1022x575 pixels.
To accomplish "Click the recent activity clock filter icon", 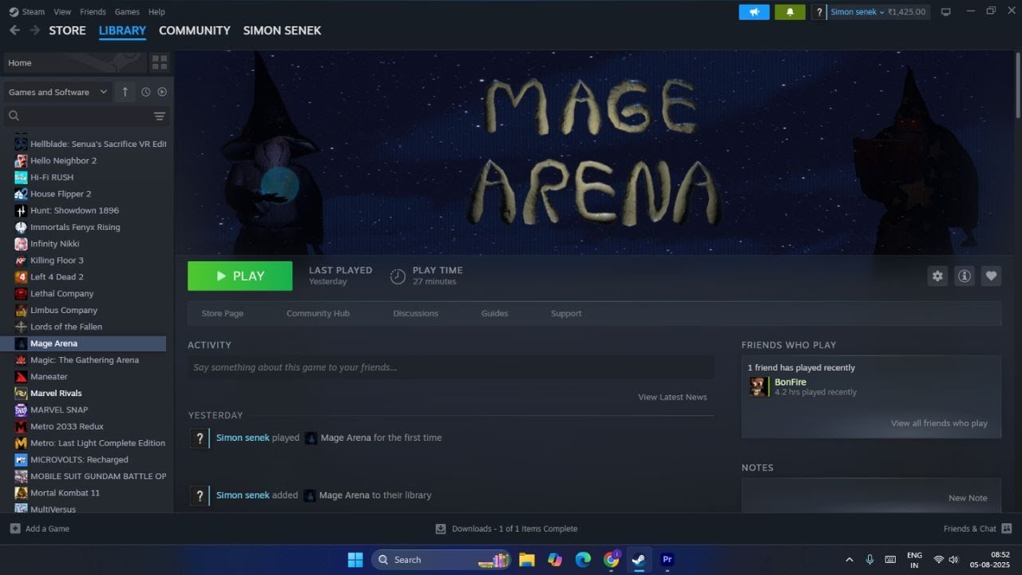I will pos(145,92).
